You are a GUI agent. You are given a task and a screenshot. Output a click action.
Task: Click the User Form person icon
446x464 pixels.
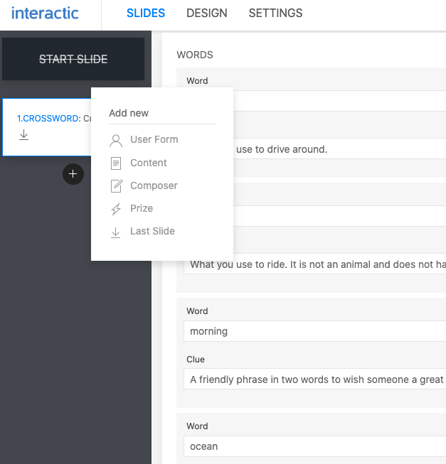(116, 140)
